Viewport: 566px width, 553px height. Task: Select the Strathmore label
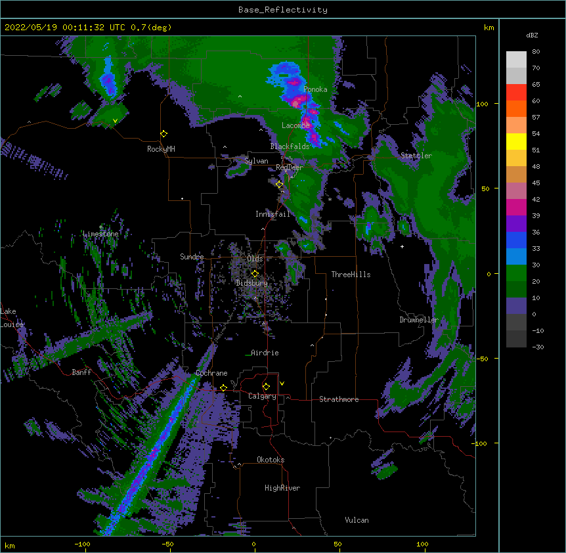[x=339, y=399]
